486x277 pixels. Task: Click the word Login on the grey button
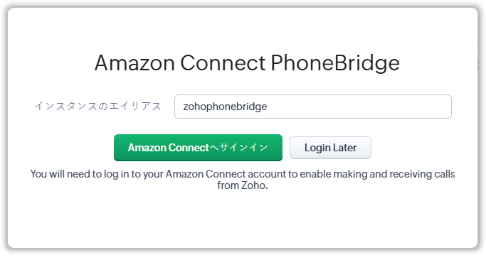[x=317, y=148]
